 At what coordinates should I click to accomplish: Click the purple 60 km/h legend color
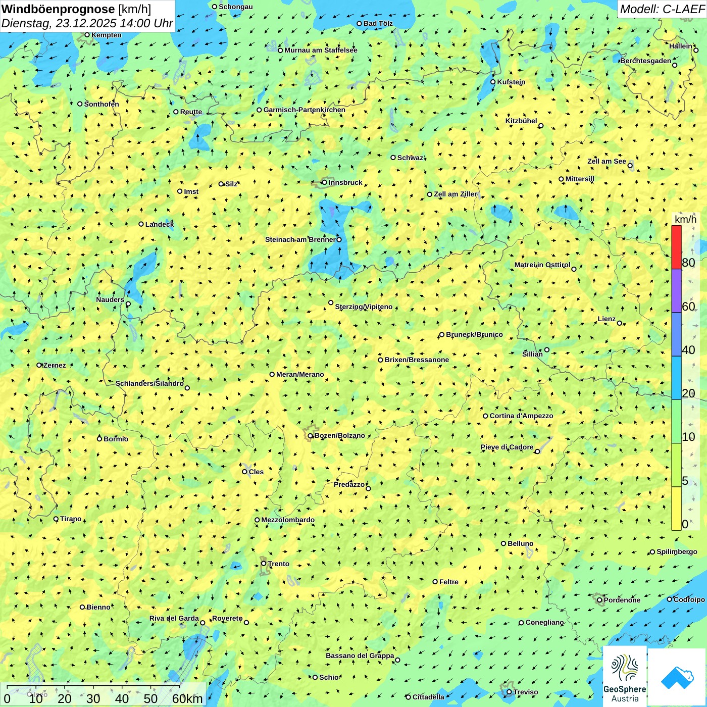click(676, 291)
